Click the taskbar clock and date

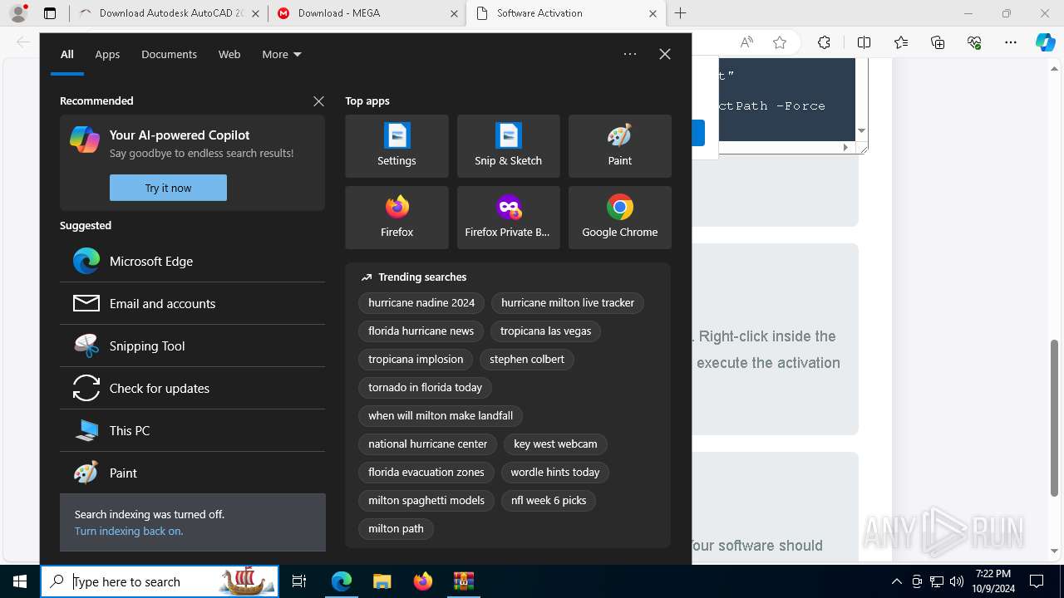(993, 581)
